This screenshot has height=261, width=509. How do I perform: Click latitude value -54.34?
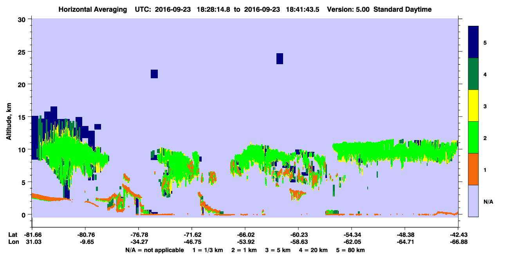point(352,235)
